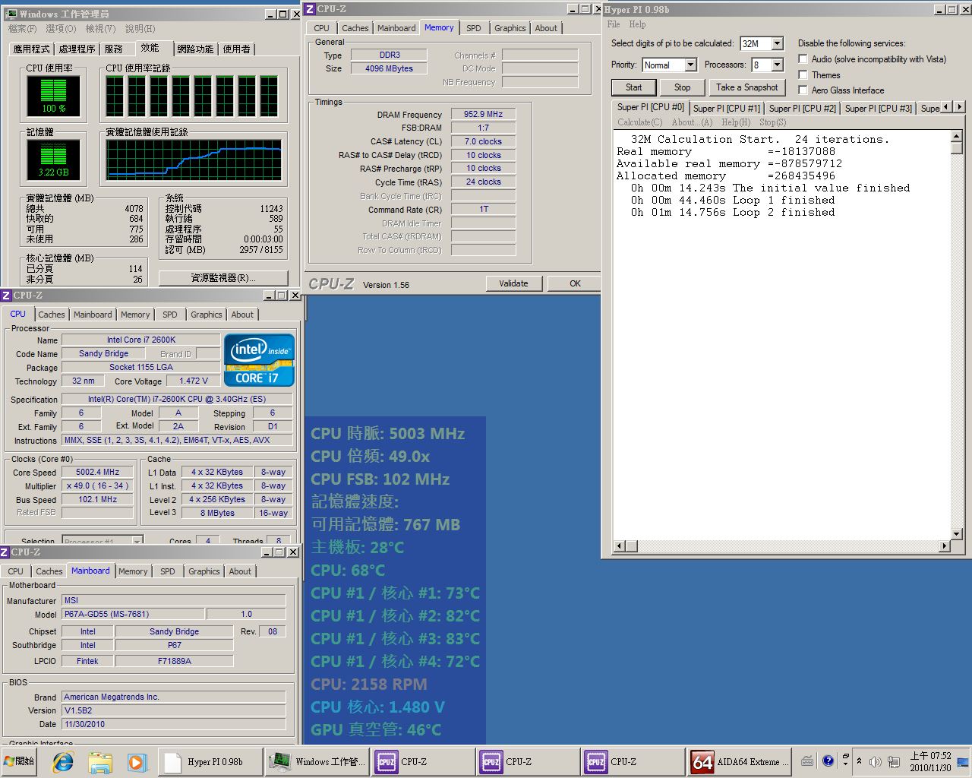Click the Z icon of CPU-Z Memory window

coord(309,9)
